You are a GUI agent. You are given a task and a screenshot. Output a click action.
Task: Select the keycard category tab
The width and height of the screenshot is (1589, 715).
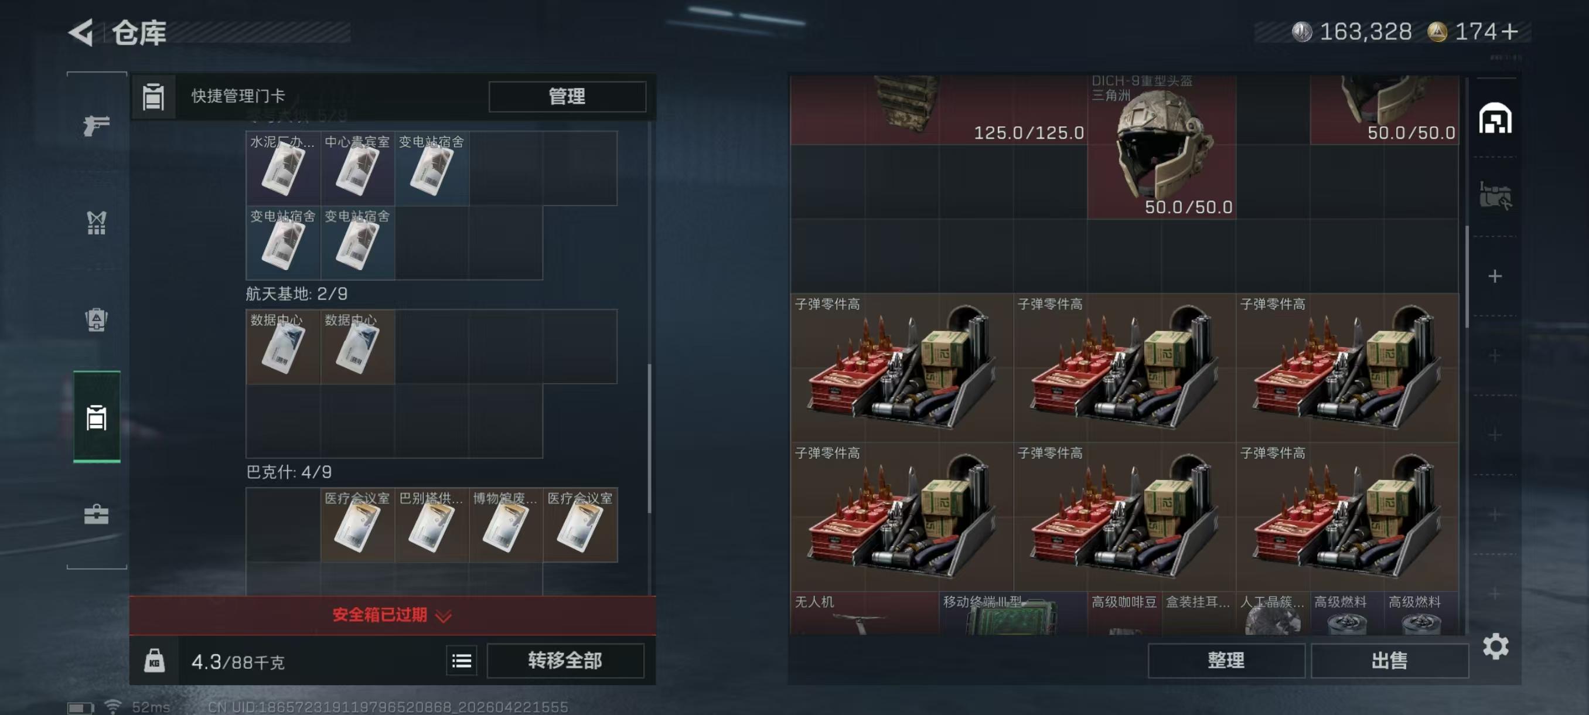tap(96, 417)
